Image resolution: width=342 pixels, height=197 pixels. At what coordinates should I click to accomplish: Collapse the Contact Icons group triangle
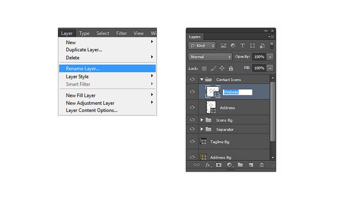(x=202, y=79)
